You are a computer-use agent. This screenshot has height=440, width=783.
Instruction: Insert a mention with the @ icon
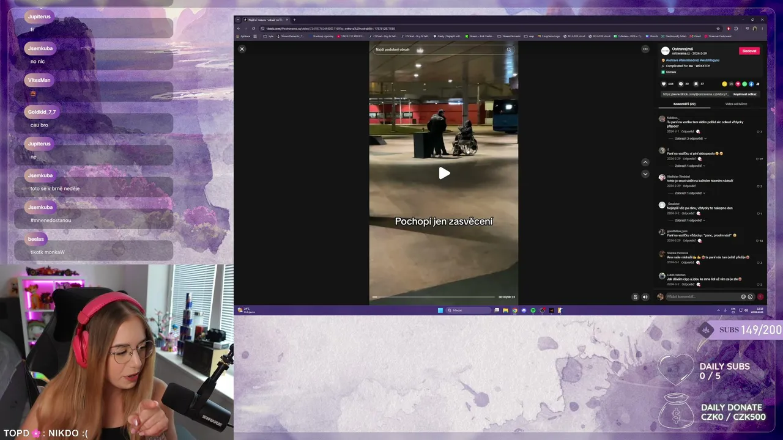tap(744, 296)
